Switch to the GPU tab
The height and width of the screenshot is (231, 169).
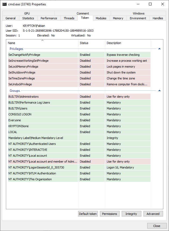tap(27, 13)
